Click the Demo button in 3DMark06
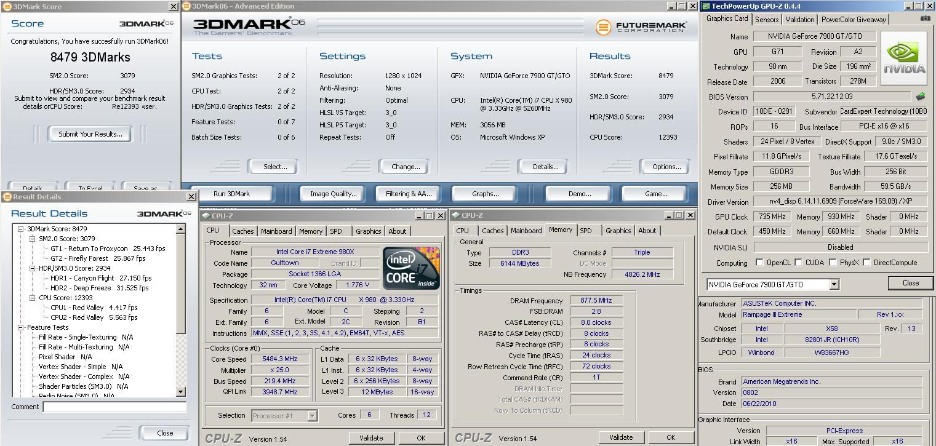This screenshot has width=936, height=446. click(x=579, y=194)
